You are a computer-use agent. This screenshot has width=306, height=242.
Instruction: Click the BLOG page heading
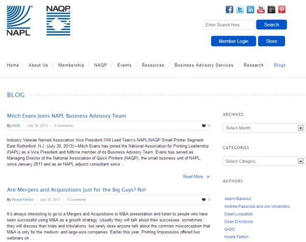(16, 95)
